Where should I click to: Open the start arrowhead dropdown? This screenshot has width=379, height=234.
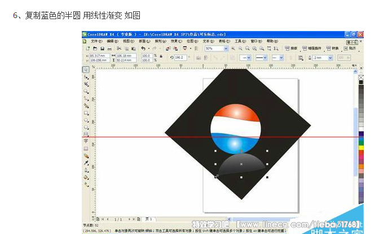point(249,58)
